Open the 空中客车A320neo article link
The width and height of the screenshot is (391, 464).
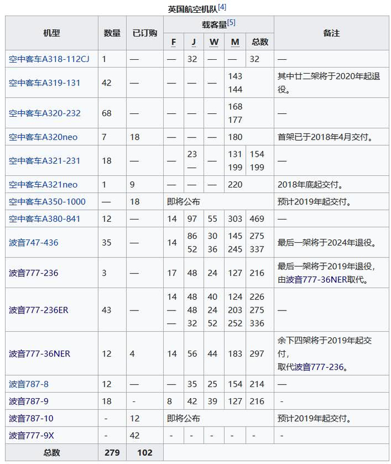pos(43,137)
